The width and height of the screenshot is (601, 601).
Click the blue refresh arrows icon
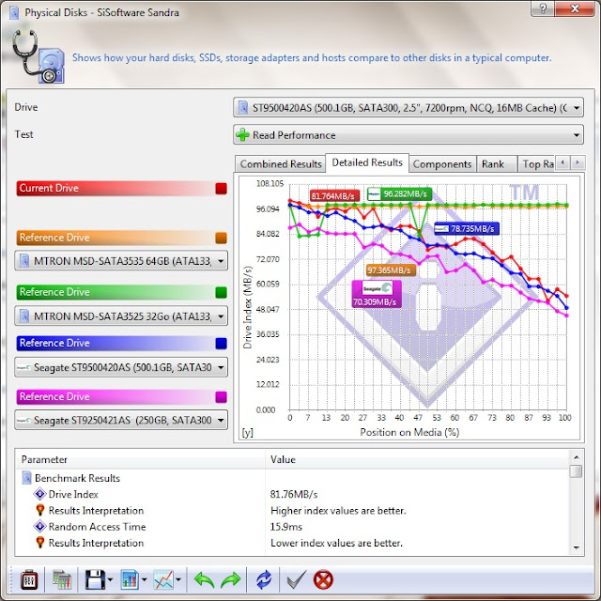264,579
